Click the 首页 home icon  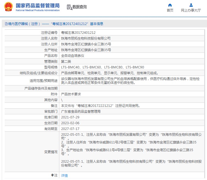click(x=170, y=5)
